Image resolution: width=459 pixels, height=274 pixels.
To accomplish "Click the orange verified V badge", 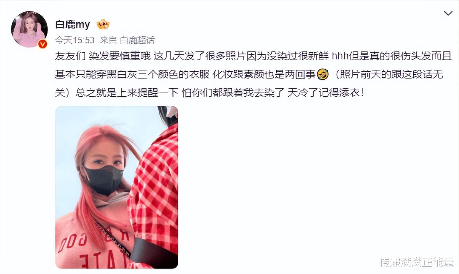I will coord(42,44).
